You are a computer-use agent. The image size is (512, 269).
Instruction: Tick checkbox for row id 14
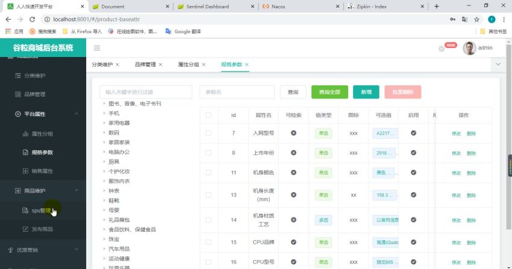click(x=208, y=220)
